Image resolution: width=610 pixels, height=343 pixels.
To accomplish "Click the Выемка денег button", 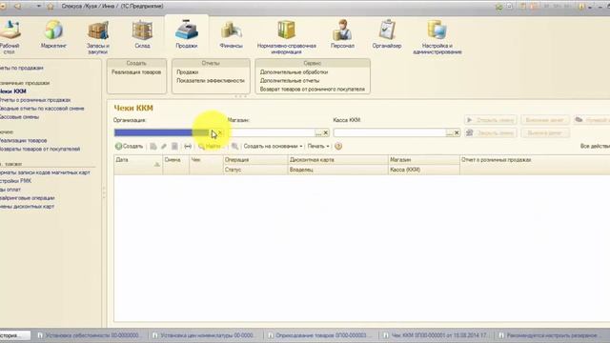I will point(544,133).
